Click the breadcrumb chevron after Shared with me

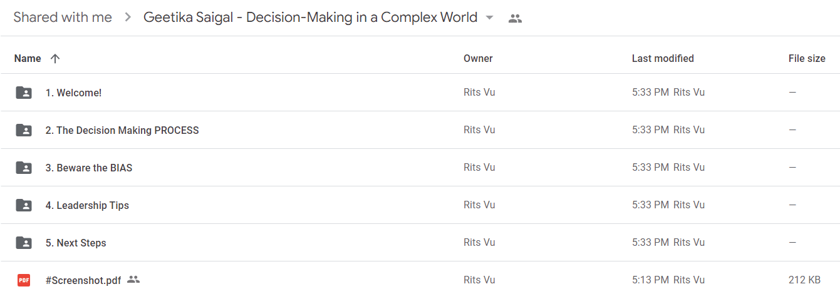pyautogui.click(x=128, y=18)
